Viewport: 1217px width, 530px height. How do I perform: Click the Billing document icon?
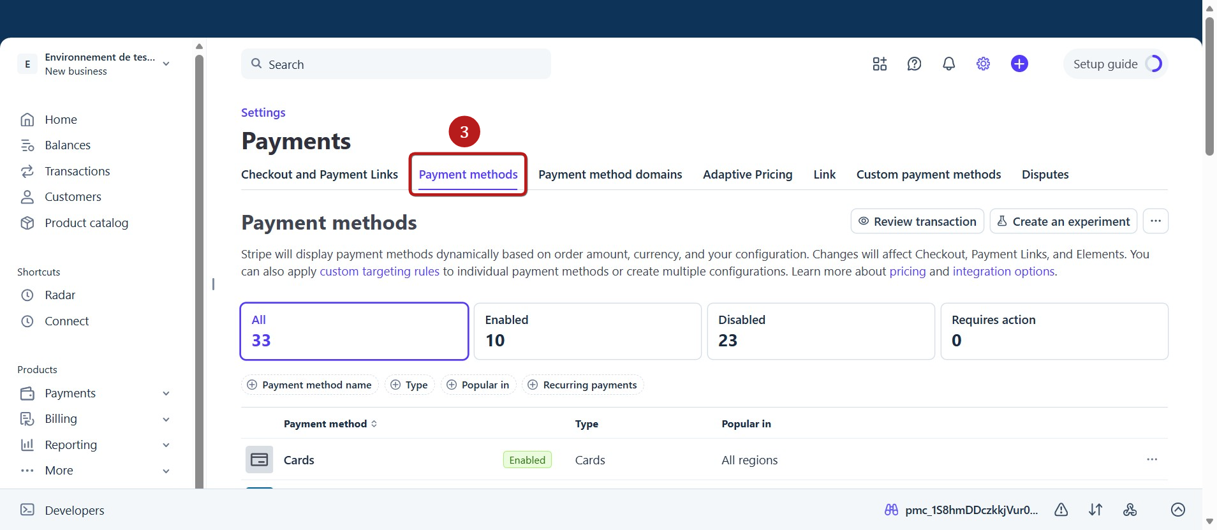27,419
